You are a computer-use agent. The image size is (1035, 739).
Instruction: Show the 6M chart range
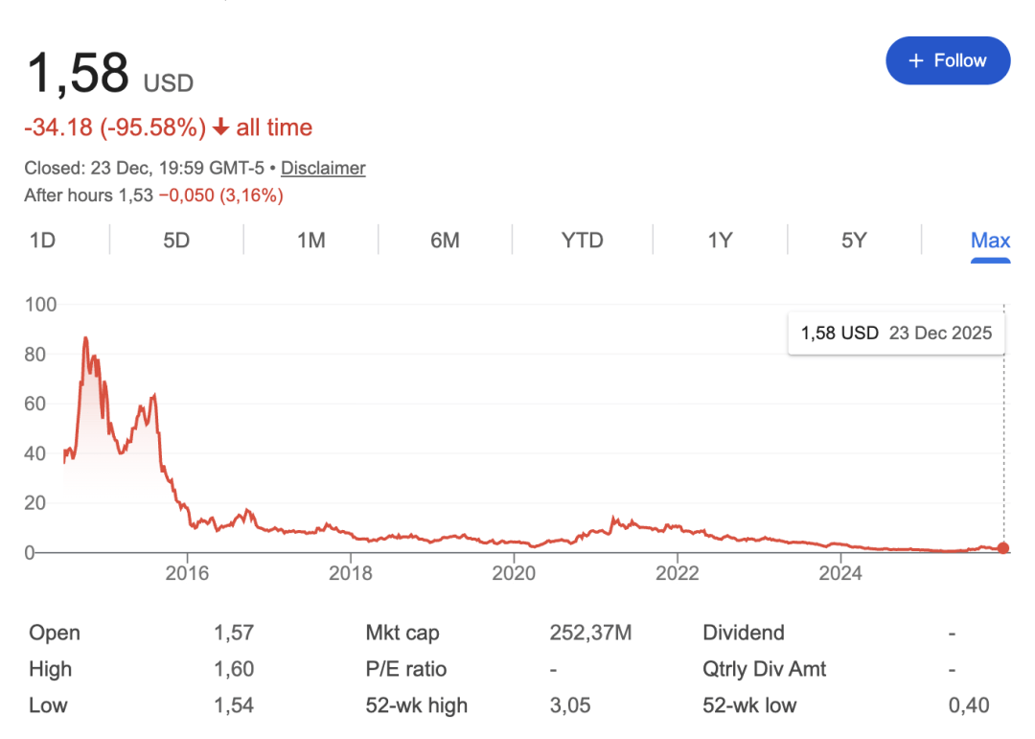coord(445,240)
